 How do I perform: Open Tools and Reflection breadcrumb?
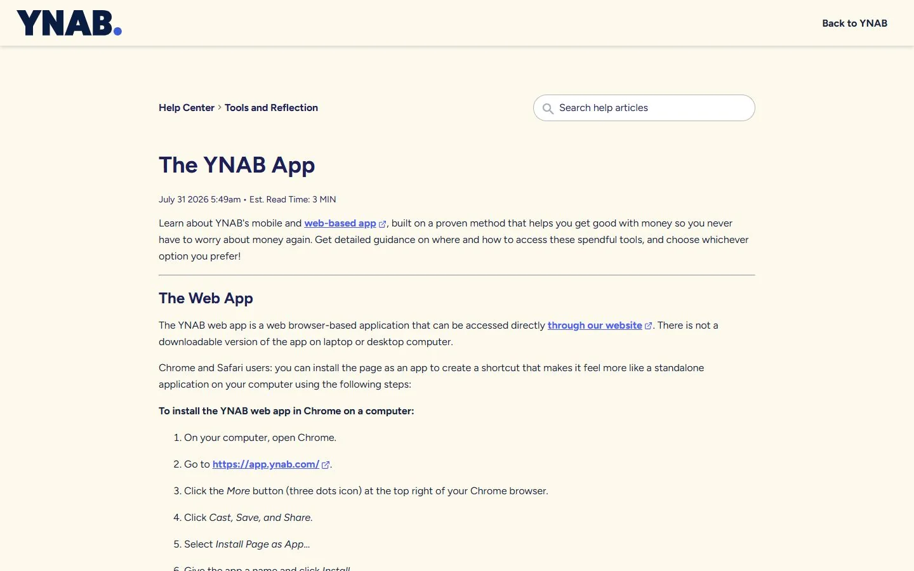[x=271, y=108]
